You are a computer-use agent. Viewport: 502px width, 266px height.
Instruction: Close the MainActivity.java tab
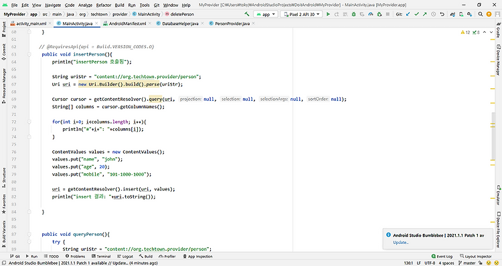coord(96,23)
